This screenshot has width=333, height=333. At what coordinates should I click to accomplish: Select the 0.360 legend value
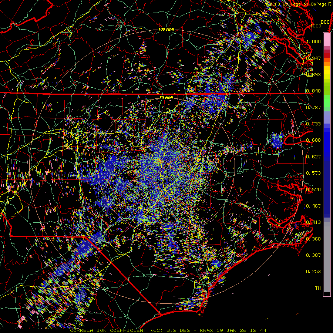[x=313, y=239]
